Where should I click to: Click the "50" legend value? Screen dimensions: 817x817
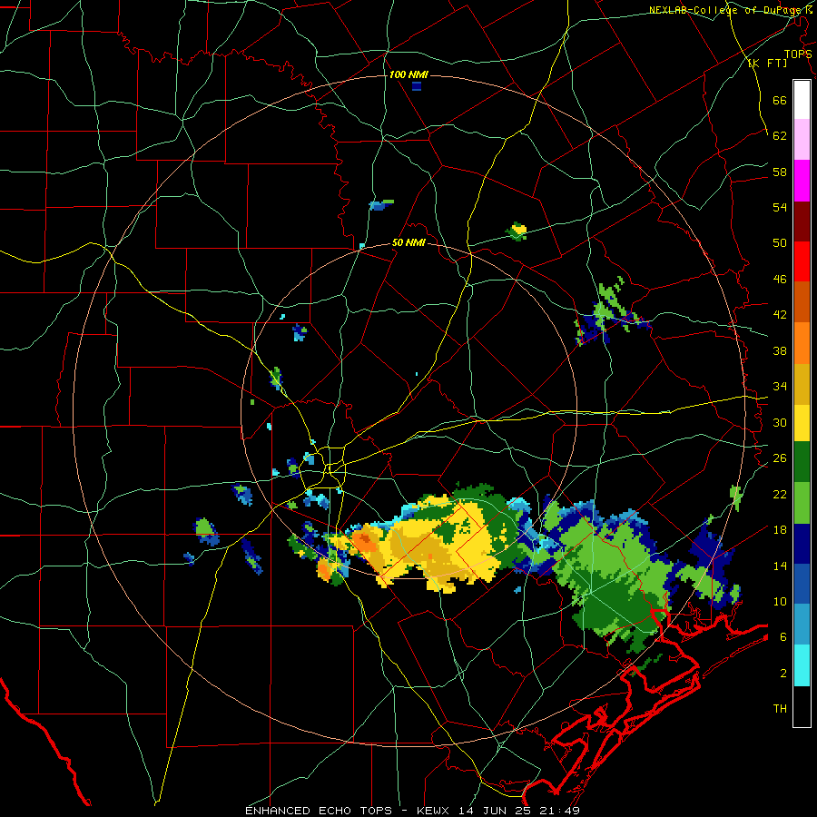point(780,243)
